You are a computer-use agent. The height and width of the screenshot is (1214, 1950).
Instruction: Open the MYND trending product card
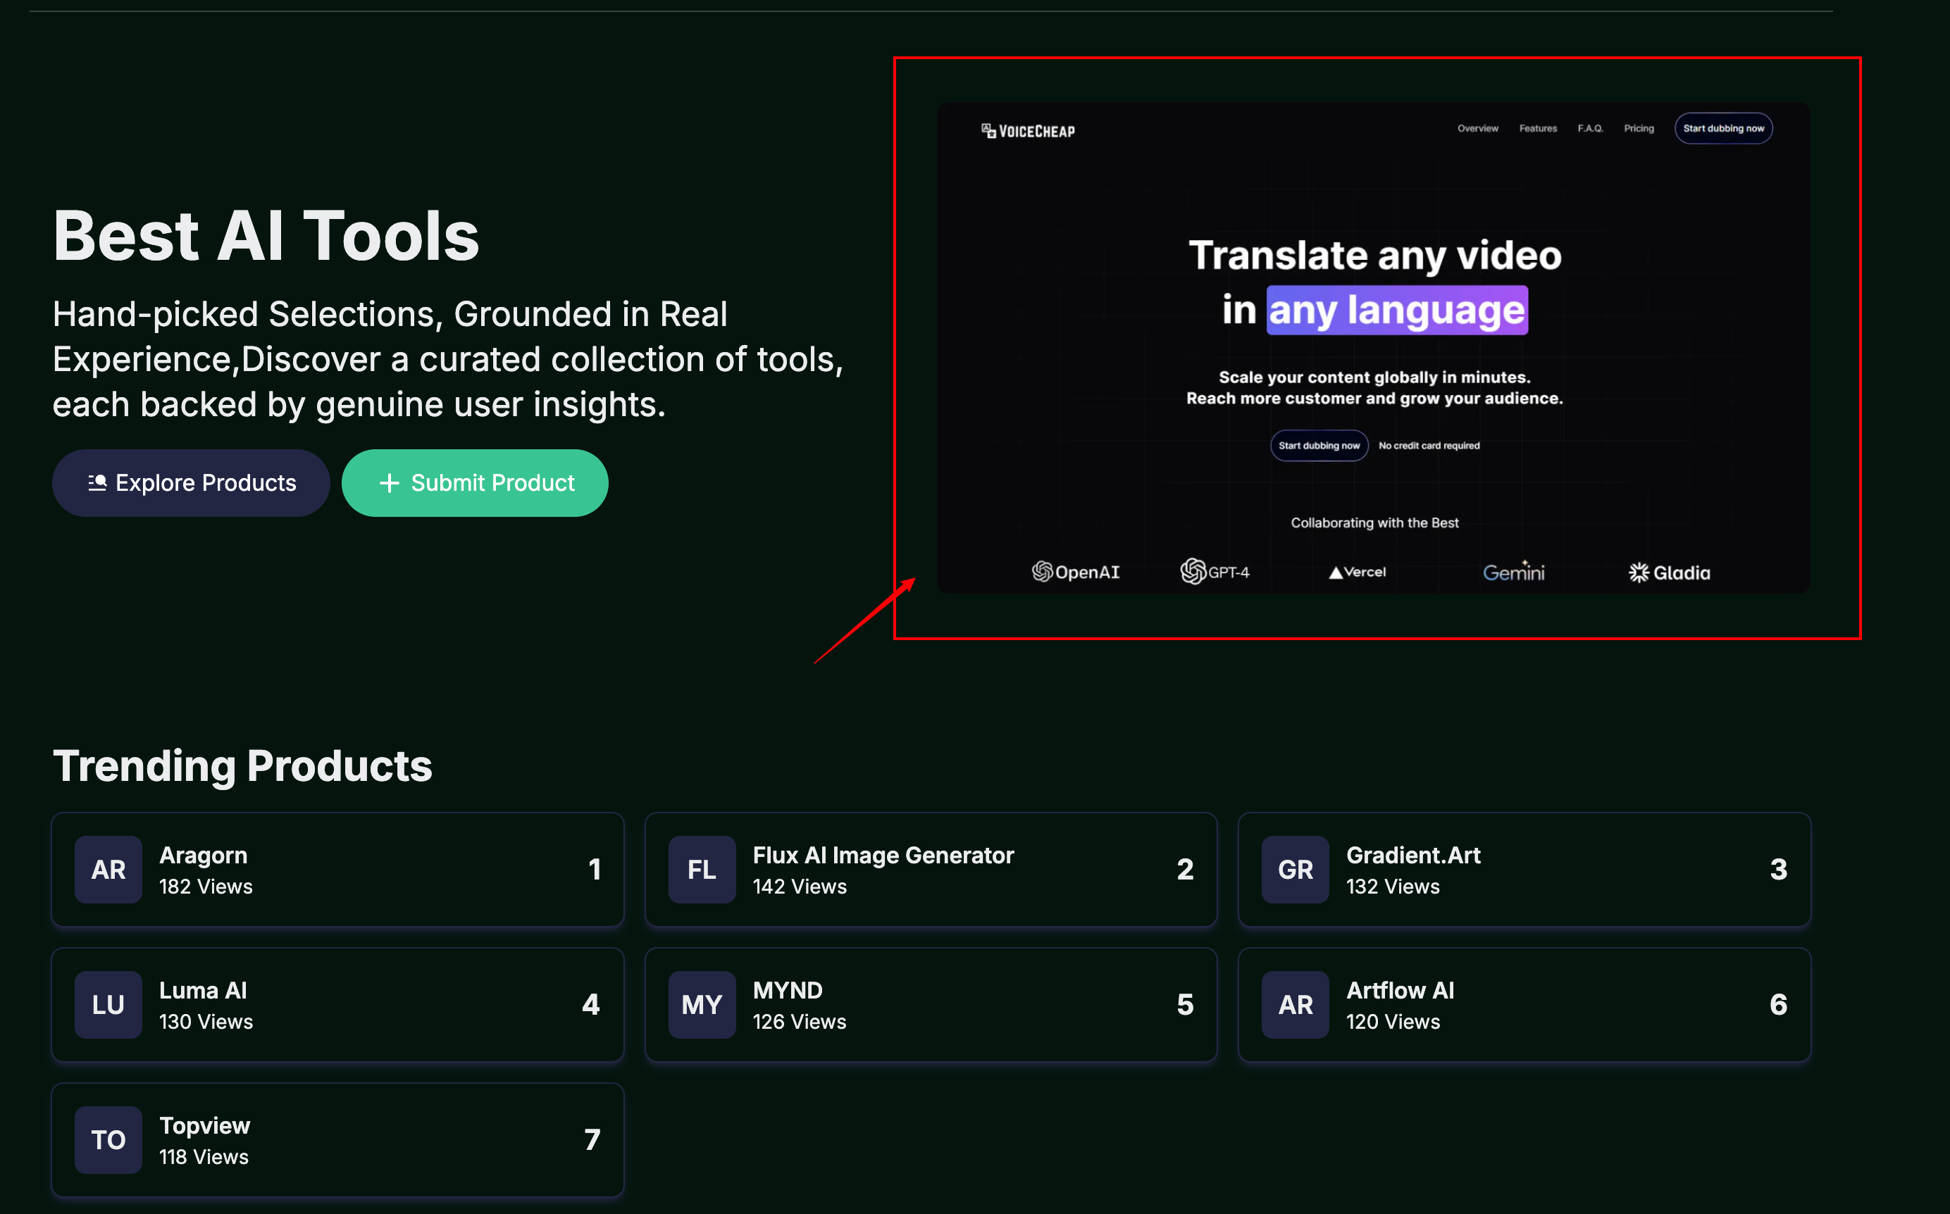(x=931, y=1004)
